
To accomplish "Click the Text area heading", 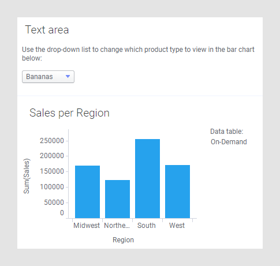I will (47, 30).
